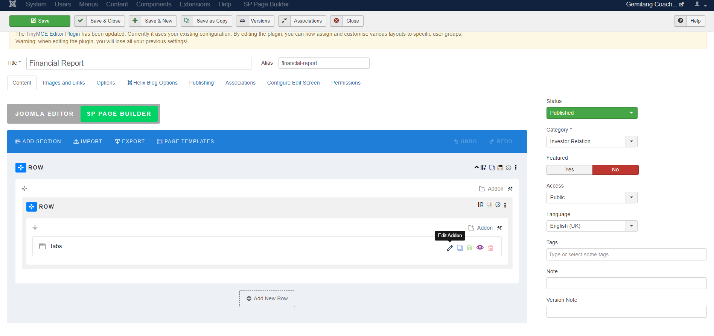Switch to Images and Links tab
The width and height of the screenshot is (714, 336).
pos(64,83)
